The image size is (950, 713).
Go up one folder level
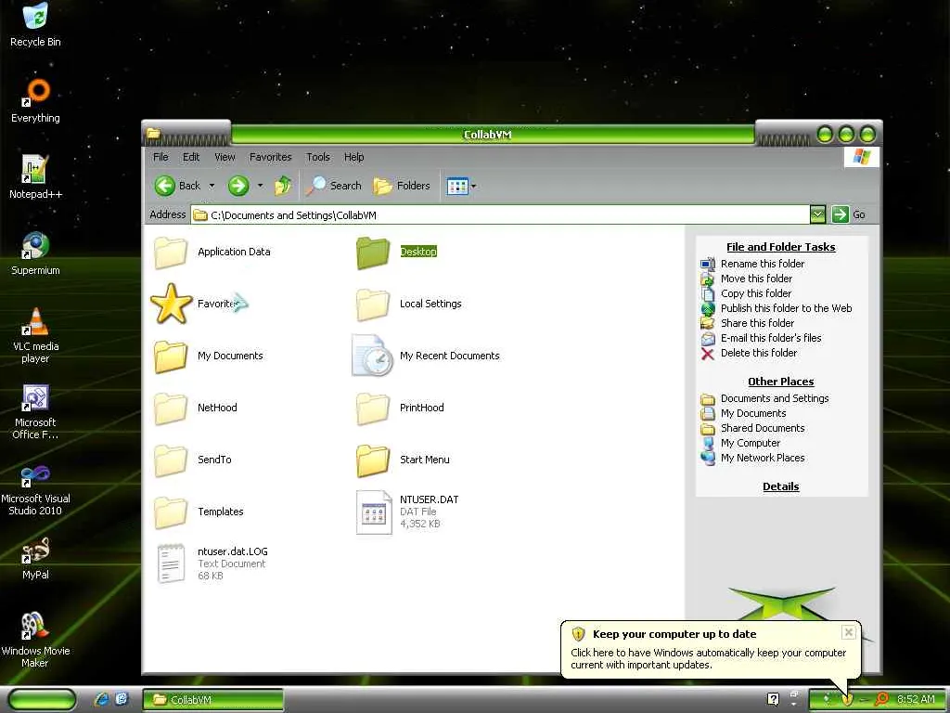click(283, 186)
